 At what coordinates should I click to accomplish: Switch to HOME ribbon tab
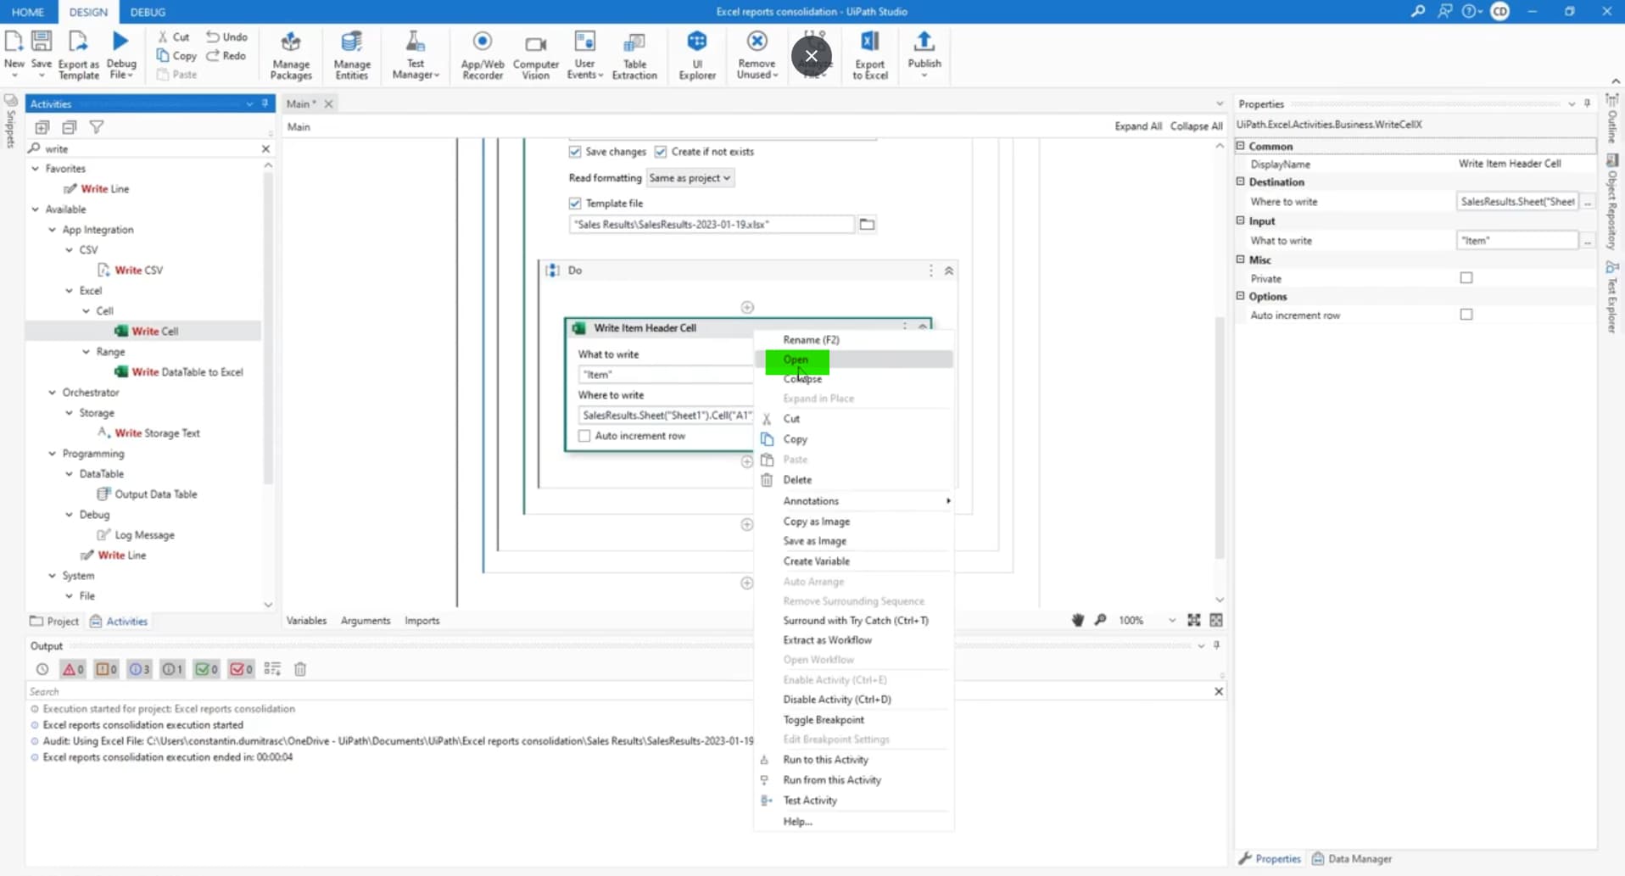coord(28,12)
